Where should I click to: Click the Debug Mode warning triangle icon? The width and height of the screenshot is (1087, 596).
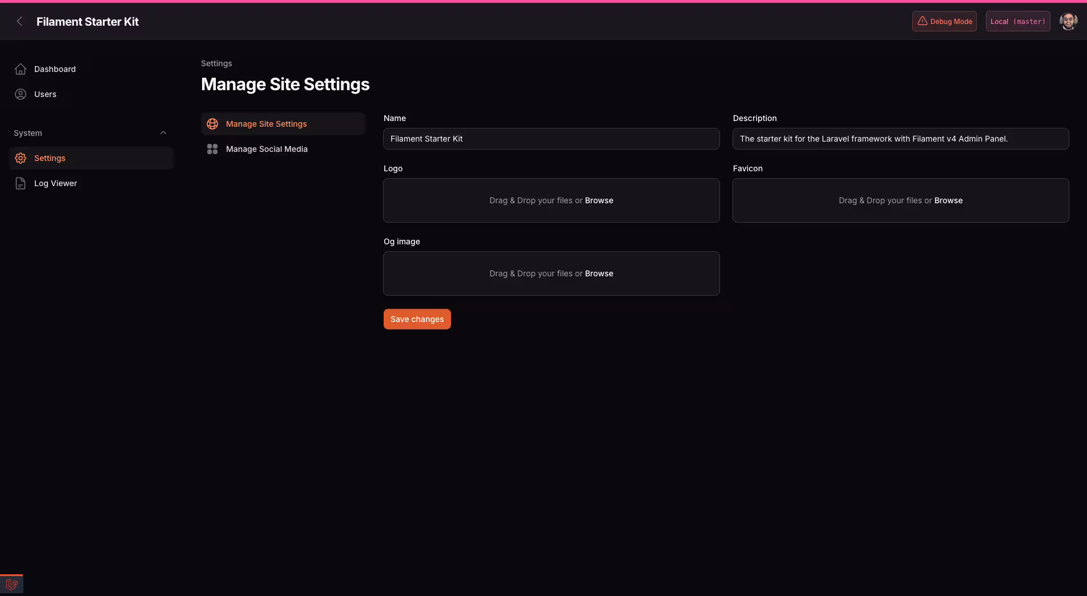(923, 21)
